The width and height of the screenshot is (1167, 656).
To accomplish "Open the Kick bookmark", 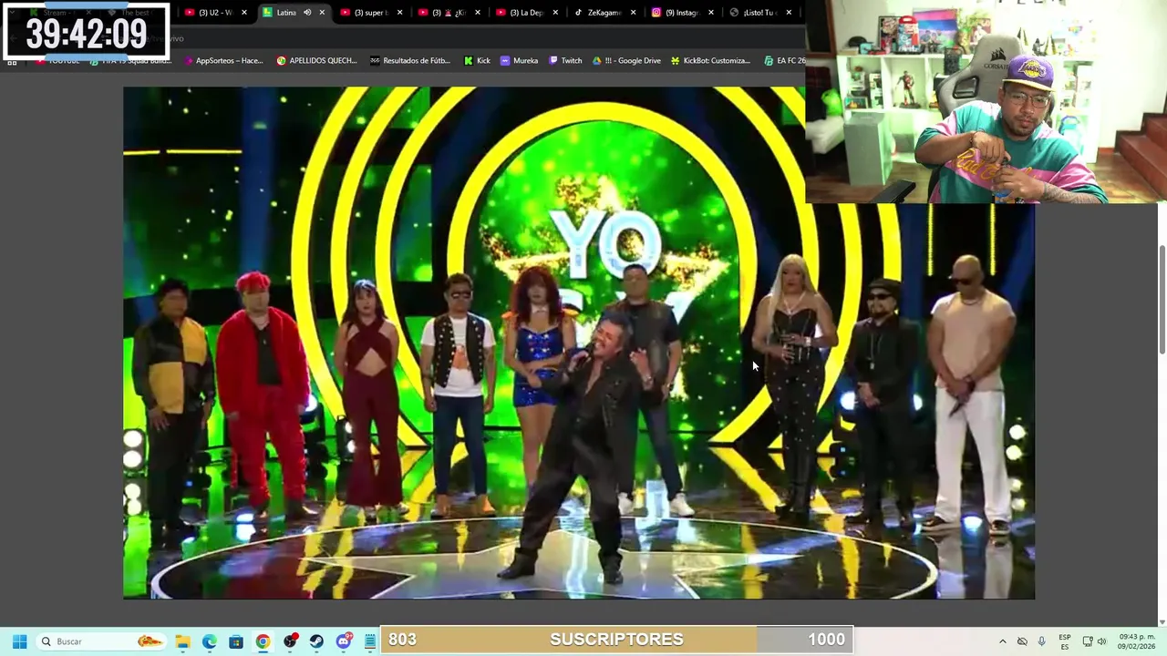I will pos(477,61).
